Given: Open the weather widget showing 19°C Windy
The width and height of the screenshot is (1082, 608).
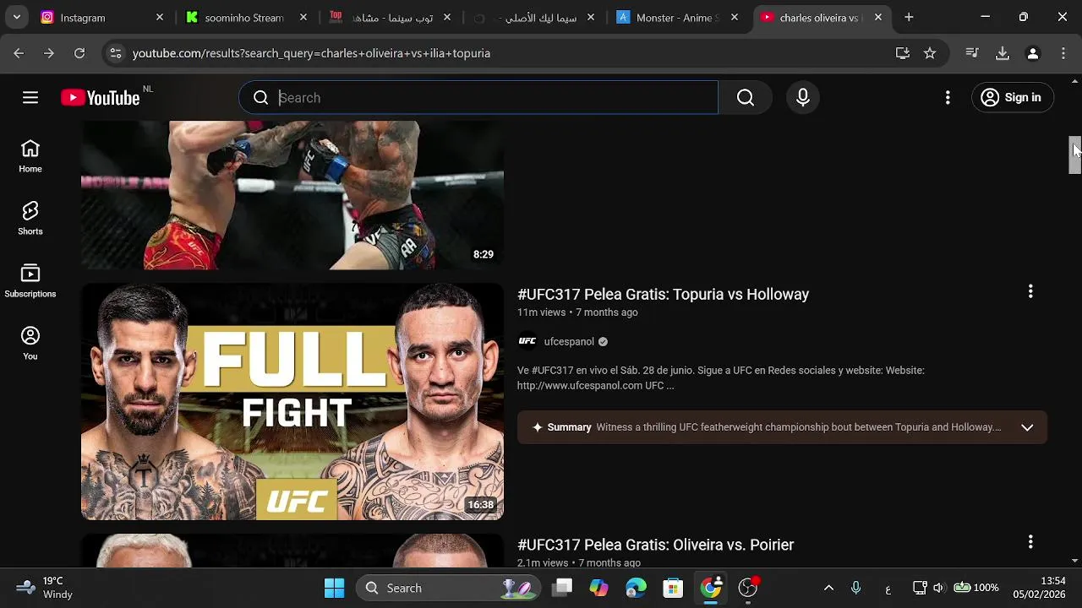Looking at the screenshot, I should (x=44, y=588).
